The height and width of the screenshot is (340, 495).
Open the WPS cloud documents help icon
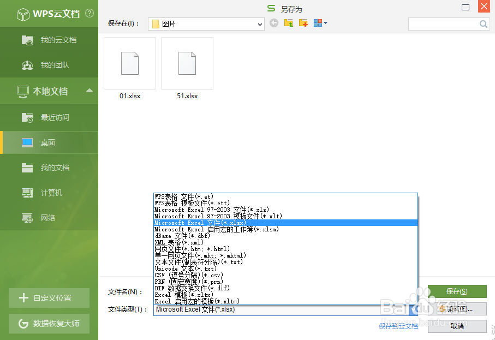(90, 13)
